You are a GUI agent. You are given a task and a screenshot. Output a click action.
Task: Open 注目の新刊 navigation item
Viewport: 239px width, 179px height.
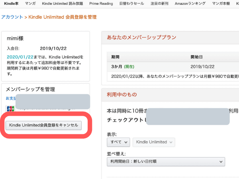[159, 4]
